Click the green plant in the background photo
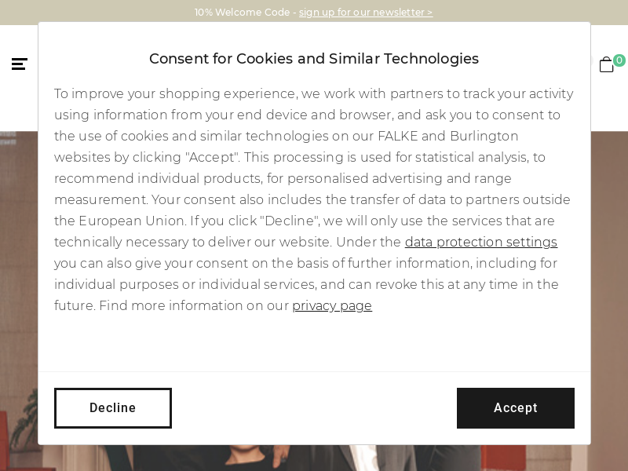 26,421
